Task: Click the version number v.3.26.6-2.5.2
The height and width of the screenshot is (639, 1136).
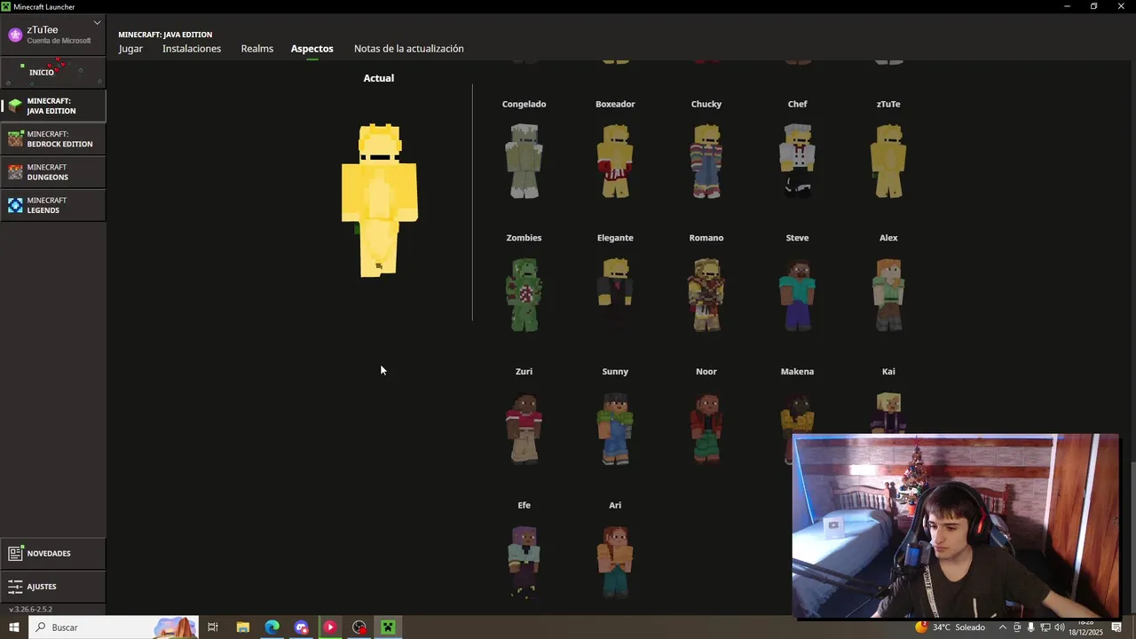Action: [x=31, y=610]
